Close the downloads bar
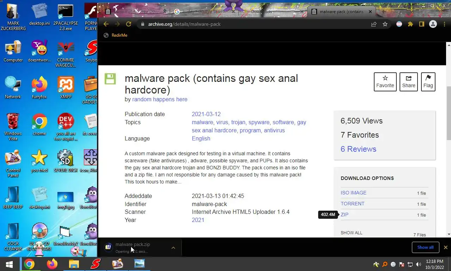This screenshot has width=451, height=271. tap(445, 247)
